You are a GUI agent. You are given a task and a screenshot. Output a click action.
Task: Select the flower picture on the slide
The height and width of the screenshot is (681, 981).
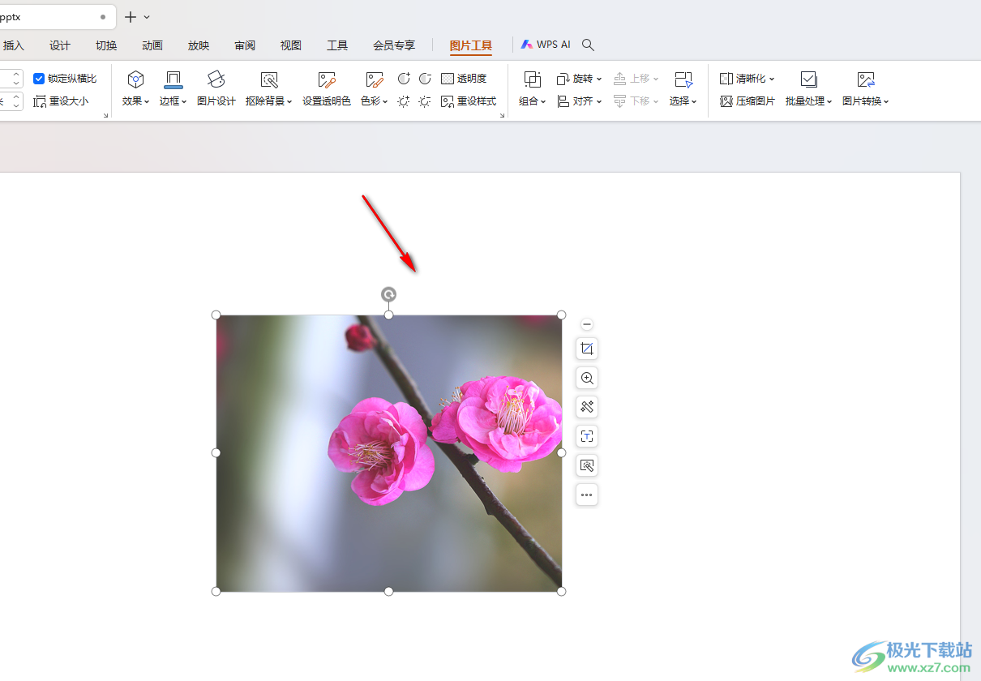coord(389,453)
